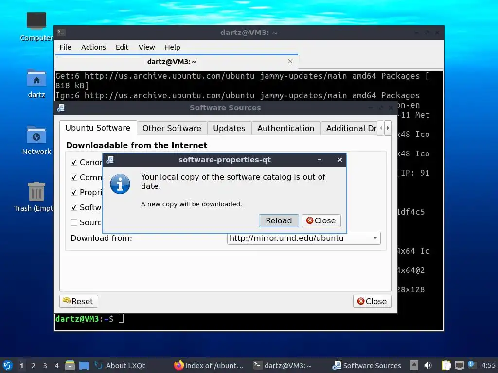Toggle the Proprietary drivers checkbox

[x=74, y=192]
